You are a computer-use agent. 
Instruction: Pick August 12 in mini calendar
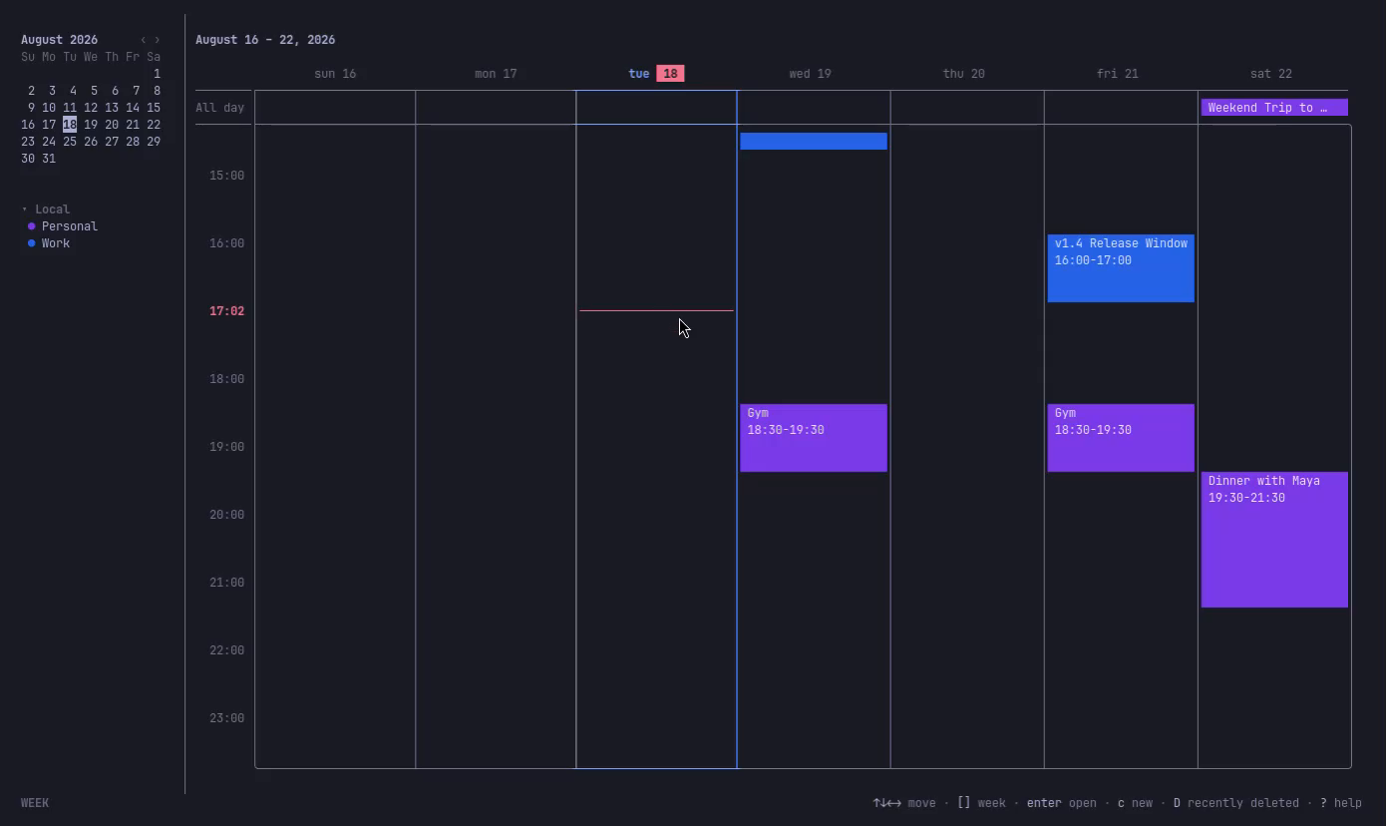pos(91,108)
